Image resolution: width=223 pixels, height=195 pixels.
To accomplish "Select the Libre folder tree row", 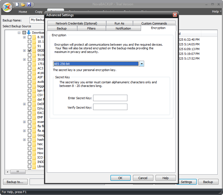I will point(40,166).
